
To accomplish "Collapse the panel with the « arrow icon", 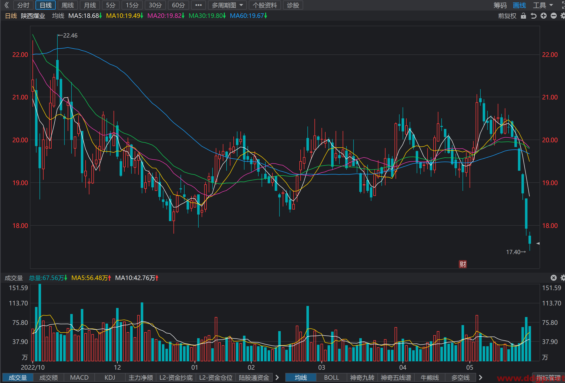I will pos(7,5).
